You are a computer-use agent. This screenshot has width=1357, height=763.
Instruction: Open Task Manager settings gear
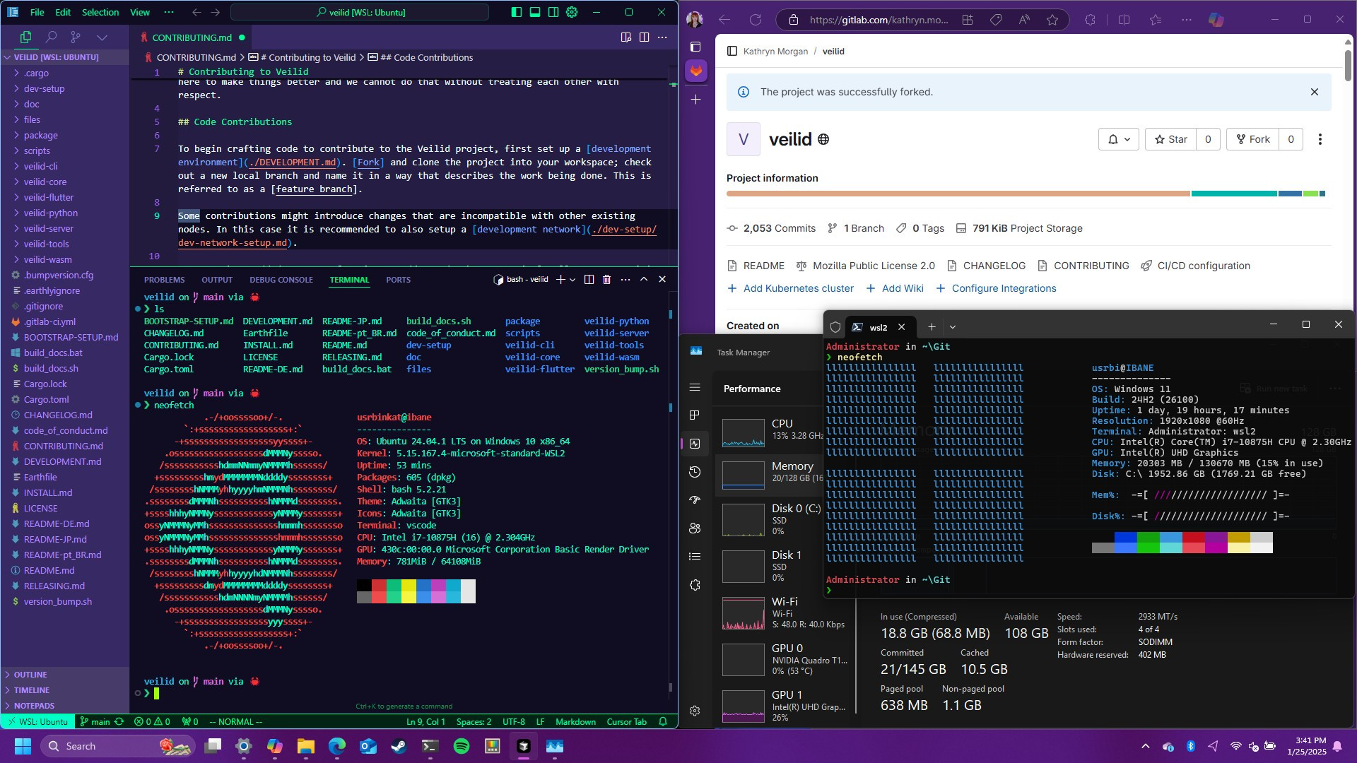click(695, 711)
